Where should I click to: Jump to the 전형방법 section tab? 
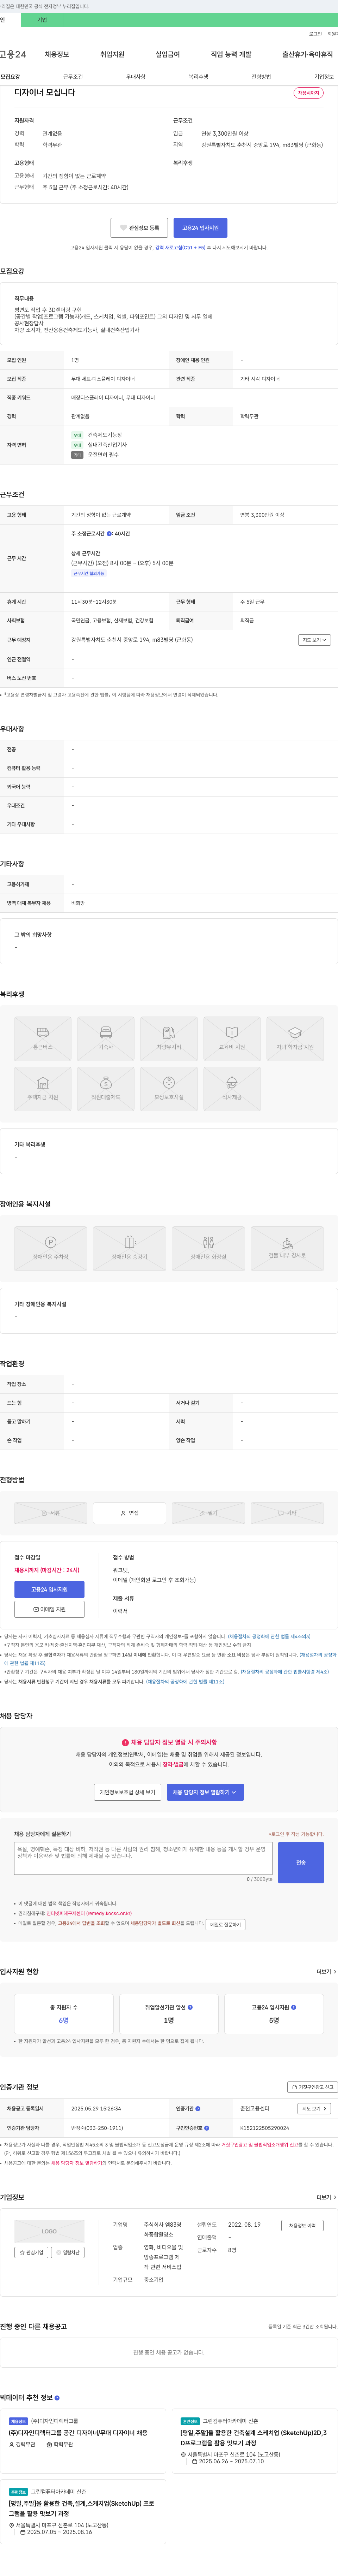(x=261, y=77)
